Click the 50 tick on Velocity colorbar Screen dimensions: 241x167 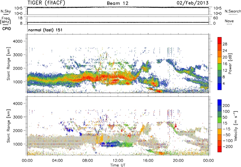[x=225, y=117]
